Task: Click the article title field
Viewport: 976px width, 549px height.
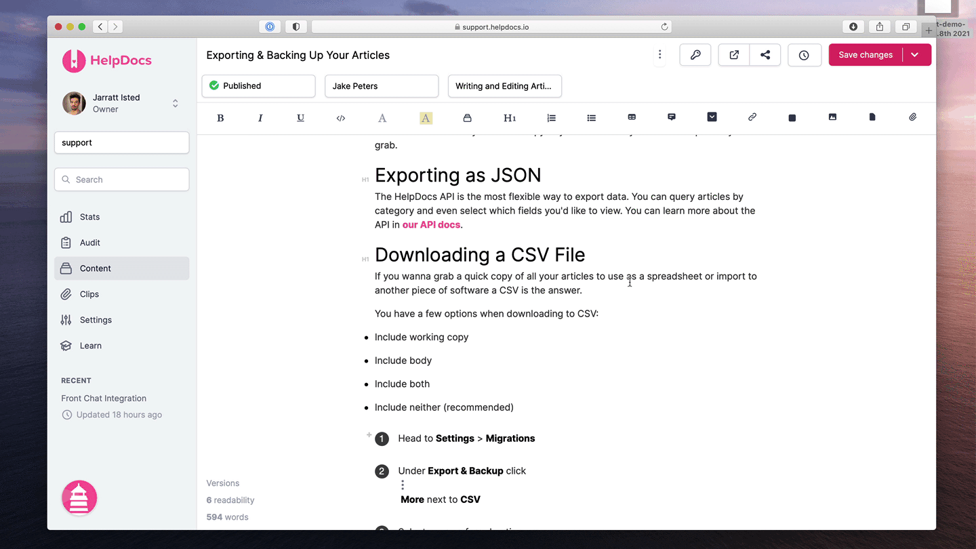Action: (x=298, y=55)
